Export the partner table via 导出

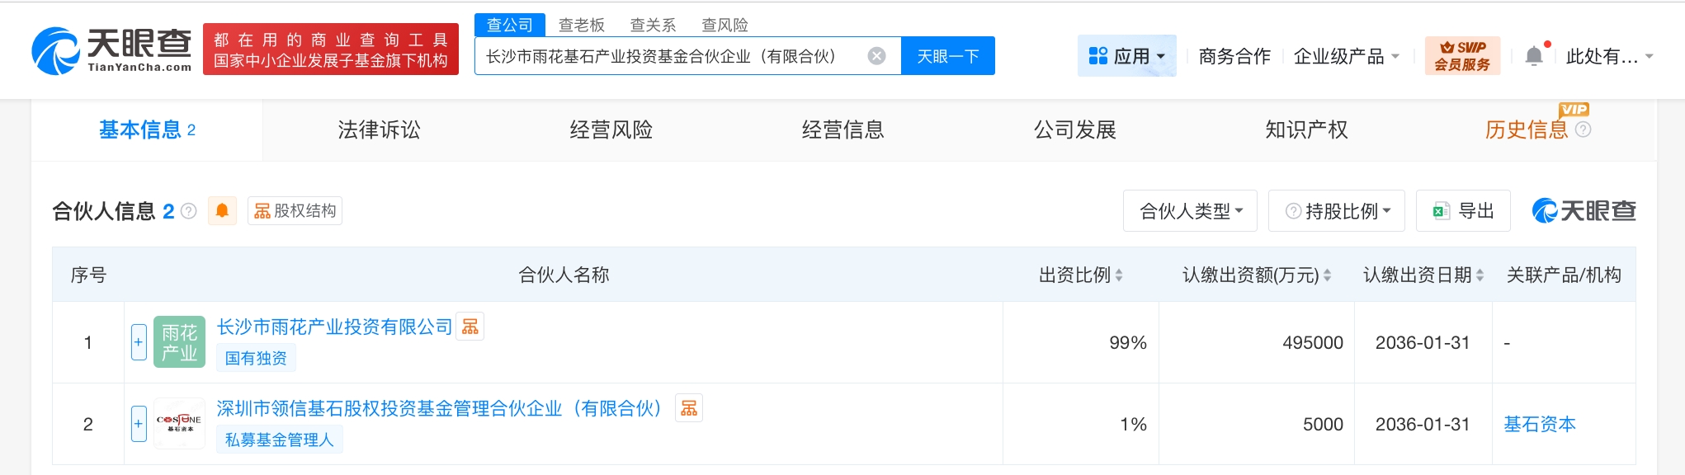click(x=1464, y=211)
